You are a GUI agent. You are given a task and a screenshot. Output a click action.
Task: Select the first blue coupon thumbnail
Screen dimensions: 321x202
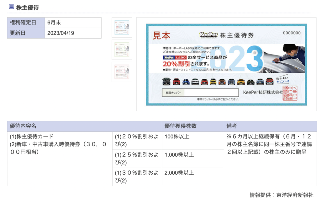point(122,28)
